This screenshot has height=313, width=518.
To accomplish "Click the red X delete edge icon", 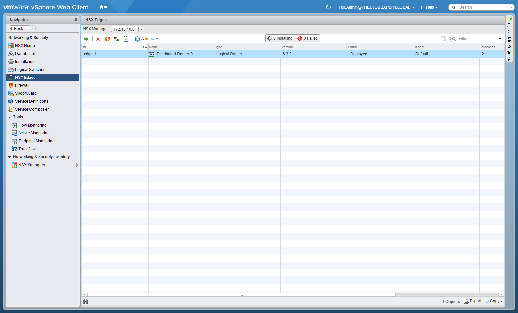I will (x=98, y=39).
